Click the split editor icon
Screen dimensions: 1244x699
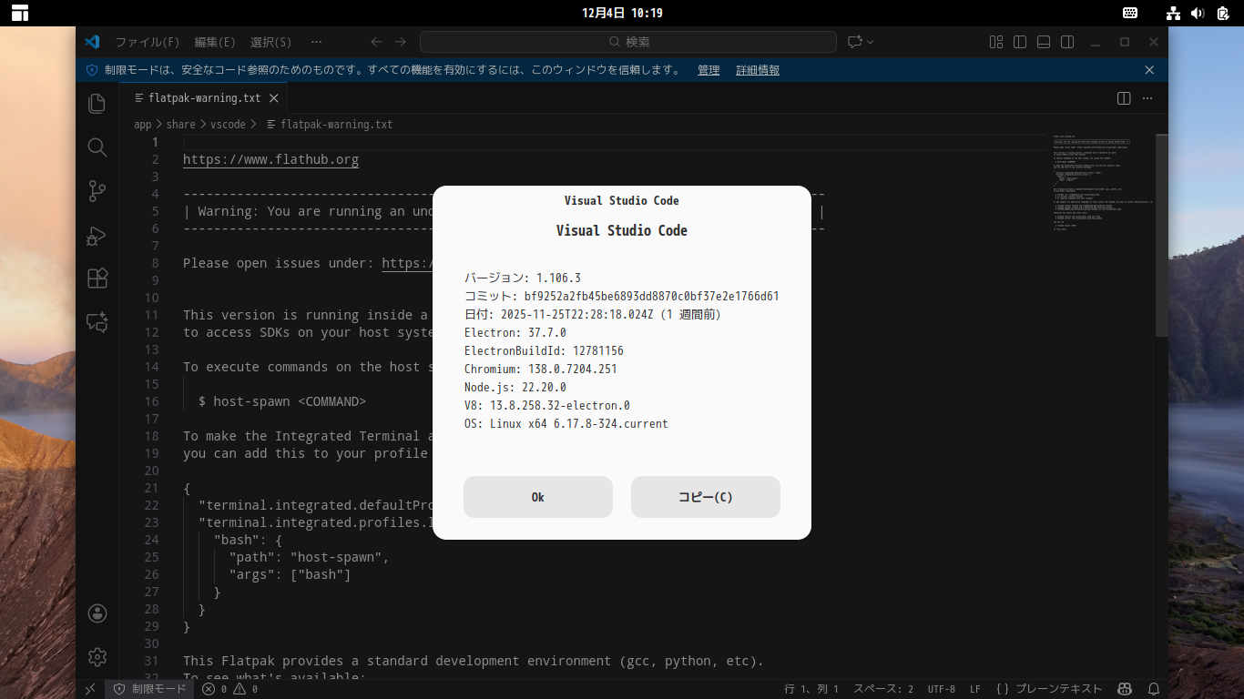1124,98
